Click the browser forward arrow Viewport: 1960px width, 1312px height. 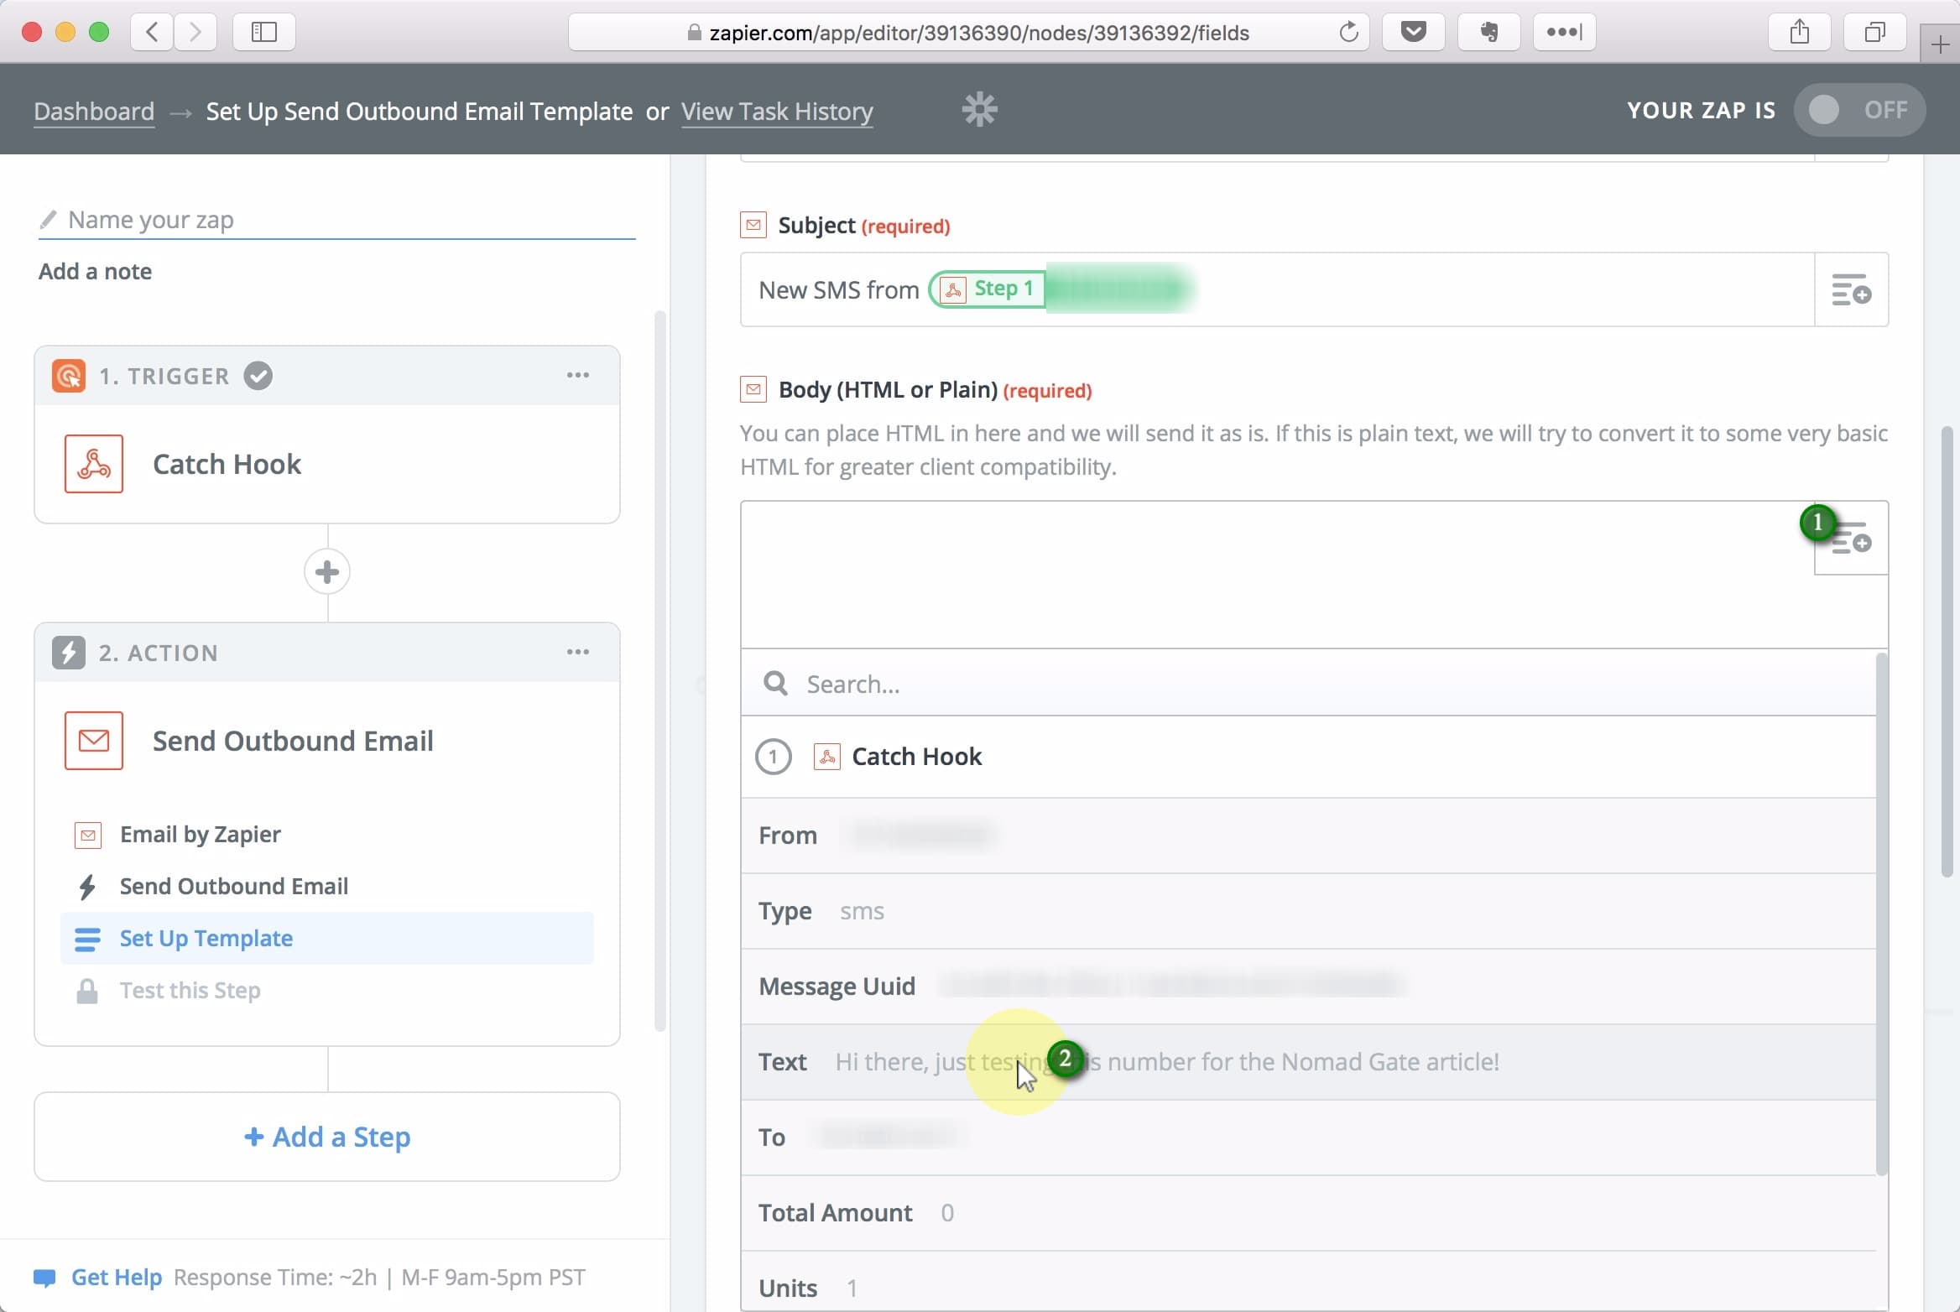[x=195, y=32]
